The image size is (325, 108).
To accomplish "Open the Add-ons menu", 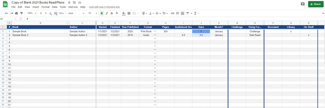I will pos(73,7).
